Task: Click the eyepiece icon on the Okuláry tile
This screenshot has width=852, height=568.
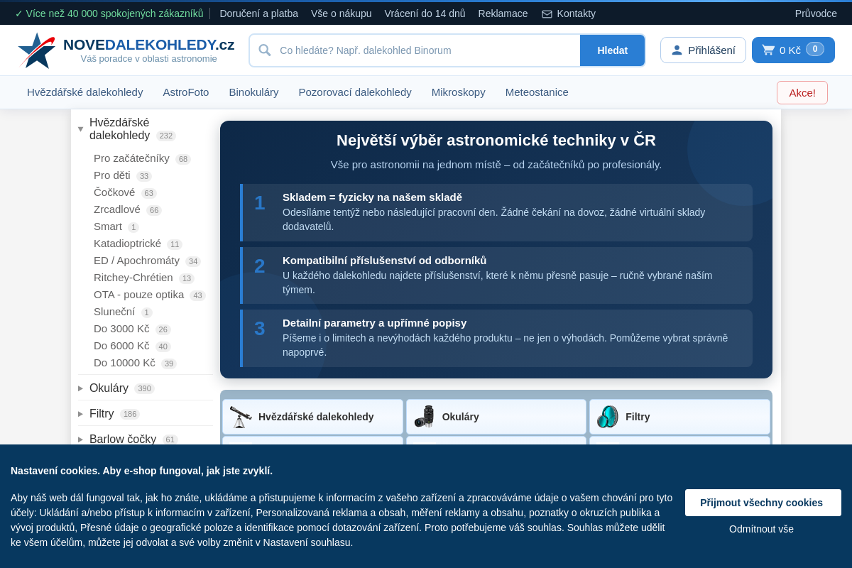Action: (425, 417)
